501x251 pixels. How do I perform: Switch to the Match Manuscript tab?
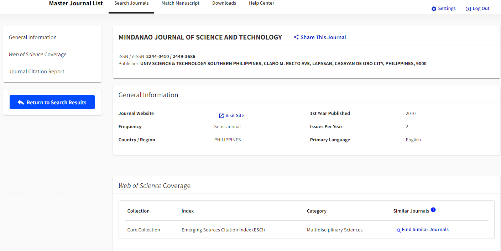180,3
